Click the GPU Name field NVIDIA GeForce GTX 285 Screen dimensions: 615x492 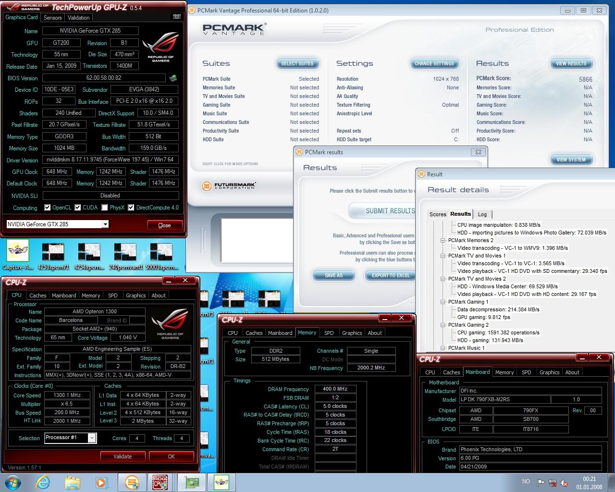coord(90,31)
